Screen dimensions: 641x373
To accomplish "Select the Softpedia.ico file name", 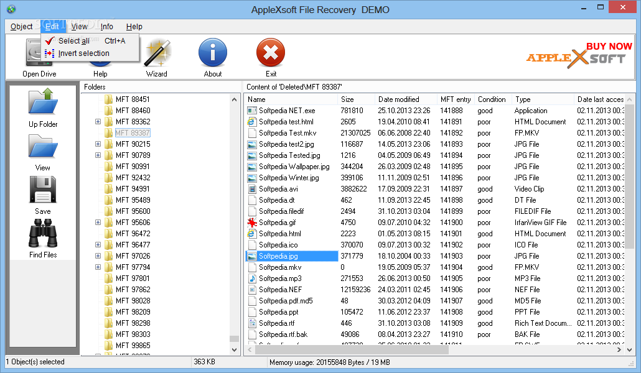I will 278,245.
